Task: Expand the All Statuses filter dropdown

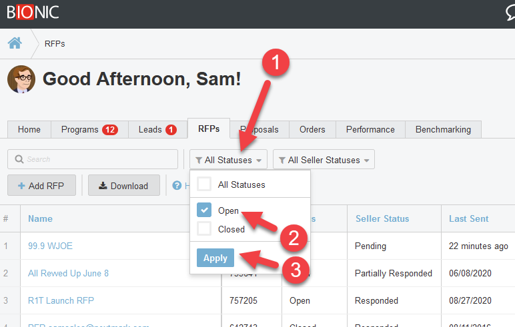Action: [x=228, y=160]
